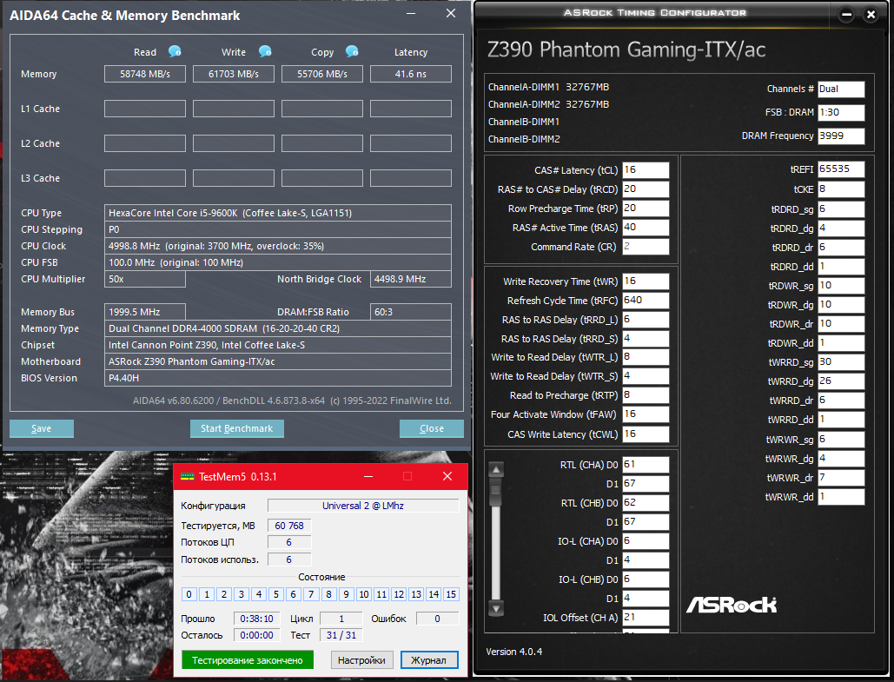Click the tWRWR_dr value field

click(841, 478)
